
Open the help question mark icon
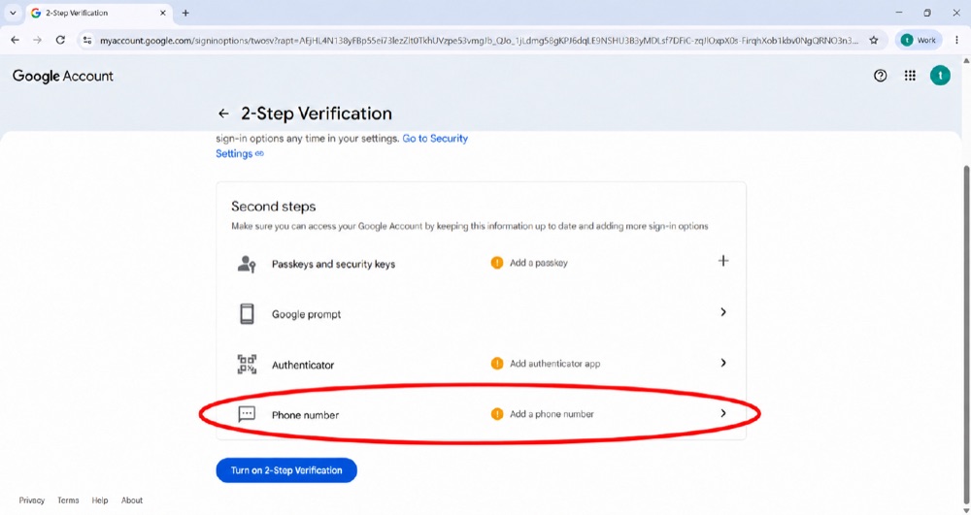click(x=880, y=76)
